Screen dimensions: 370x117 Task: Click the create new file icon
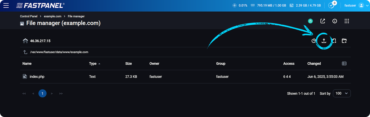point(334,41)
